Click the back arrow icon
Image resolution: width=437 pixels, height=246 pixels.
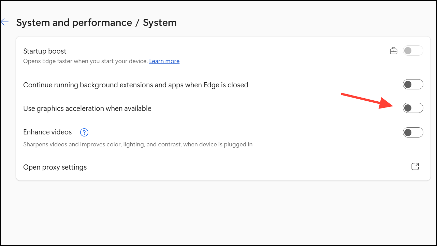pyautogui.click(x=4, y=22)
